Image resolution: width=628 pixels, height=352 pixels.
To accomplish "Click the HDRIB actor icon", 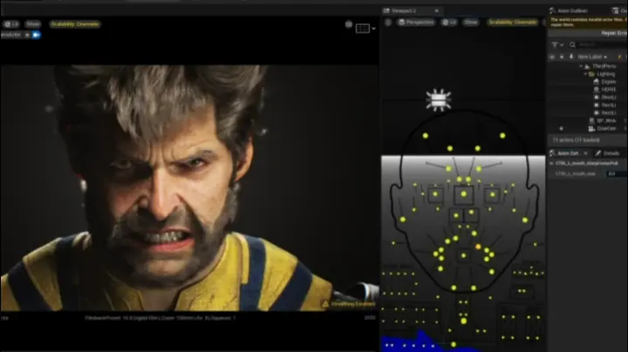I will 597,89.
